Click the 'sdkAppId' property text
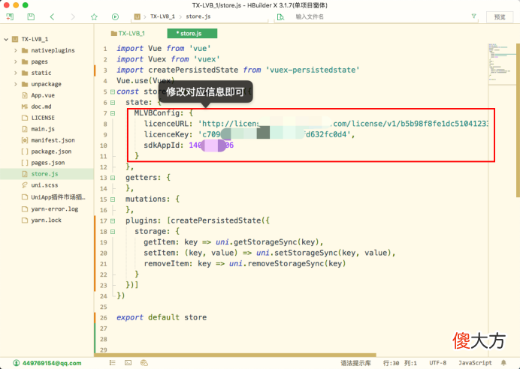This screenshot has width=520, height=369. tap(162, 145)
